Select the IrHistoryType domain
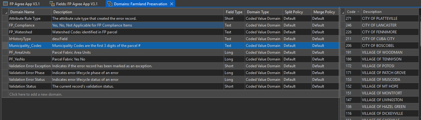Screen dimensions: 421x120 point(30,39)
